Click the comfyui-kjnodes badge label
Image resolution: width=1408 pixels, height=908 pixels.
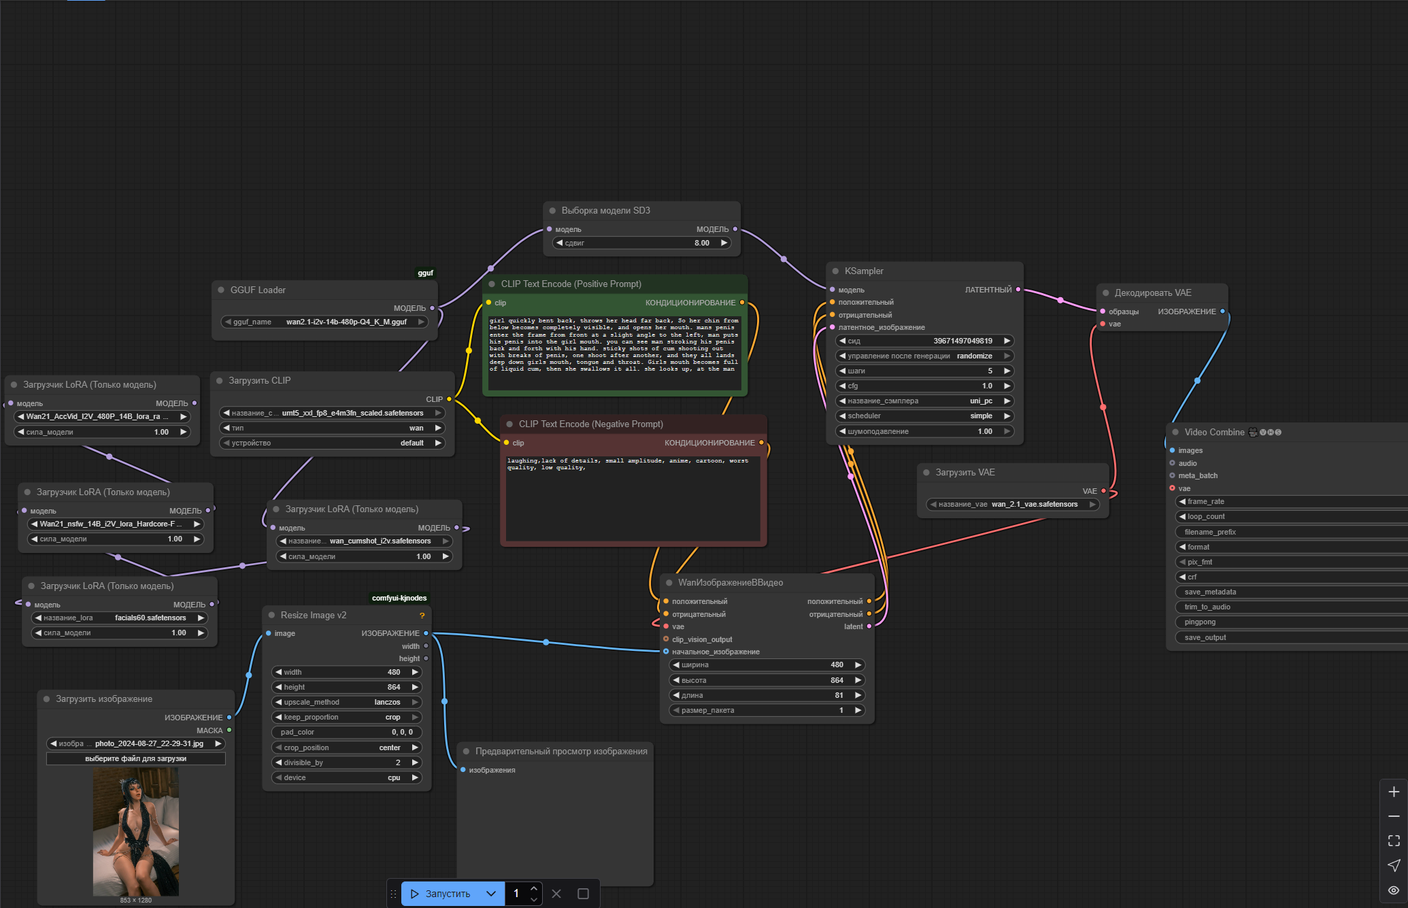point(399,598)
